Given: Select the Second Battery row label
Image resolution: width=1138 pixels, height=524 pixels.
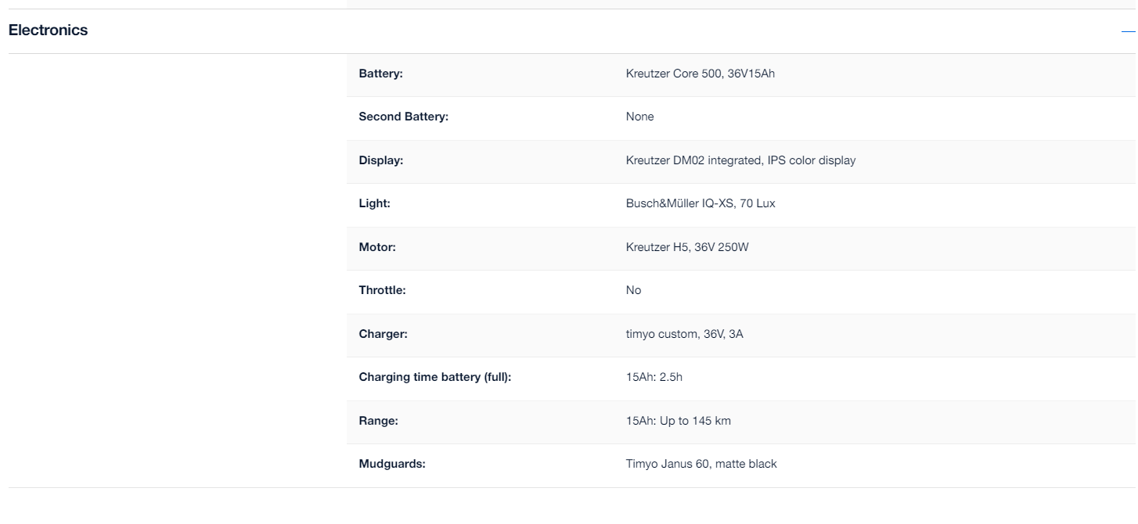Looking at the screenshot, I should pos(403,117).
